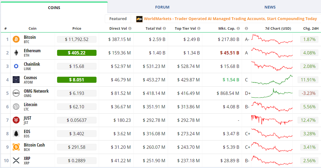Click the OMG Network logo icon

pyautogui.click(x=16, y=93)
